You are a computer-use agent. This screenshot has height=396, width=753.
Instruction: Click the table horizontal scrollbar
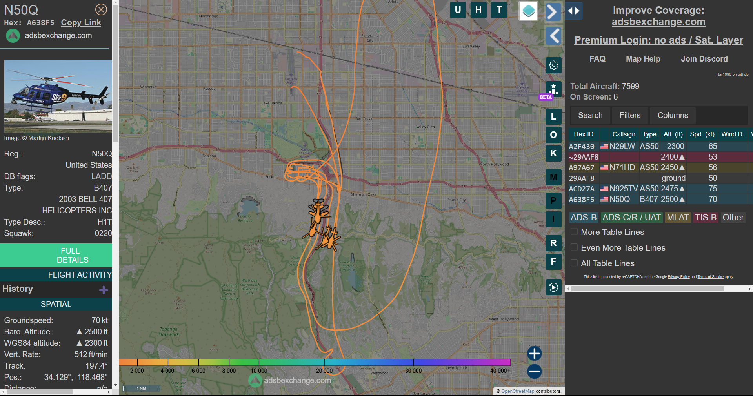pos(648,289)
